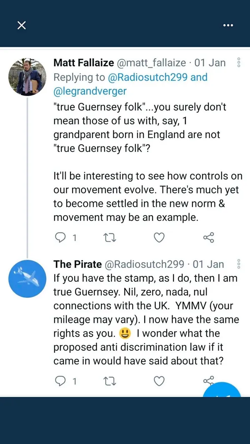Viewport: 250px width, 444px height.
Task: Retweet Matt Fallaize's tweet
Action: pos(109,238)
